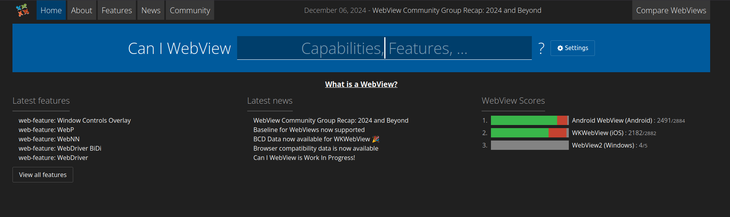This screenshot has height=217, width=730.
Task: Select the Features menu item
Action: click(x=117, y=10)
